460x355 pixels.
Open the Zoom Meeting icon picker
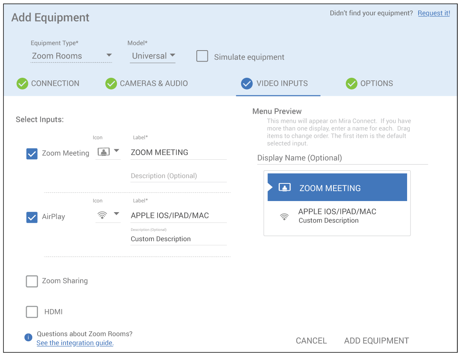pyautogui.click(x=108, y=152)
